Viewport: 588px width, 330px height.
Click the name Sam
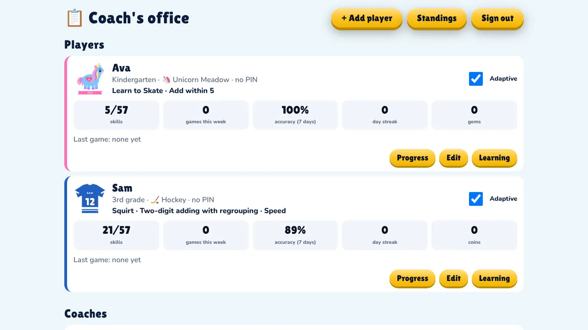coord(122,188)
